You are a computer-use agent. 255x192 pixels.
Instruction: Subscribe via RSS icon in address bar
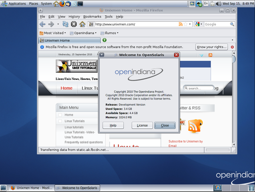(x=181, y=24)
